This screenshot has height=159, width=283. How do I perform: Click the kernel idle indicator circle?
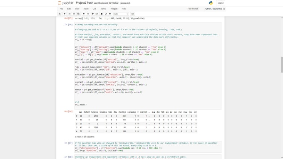pos(224,9)
